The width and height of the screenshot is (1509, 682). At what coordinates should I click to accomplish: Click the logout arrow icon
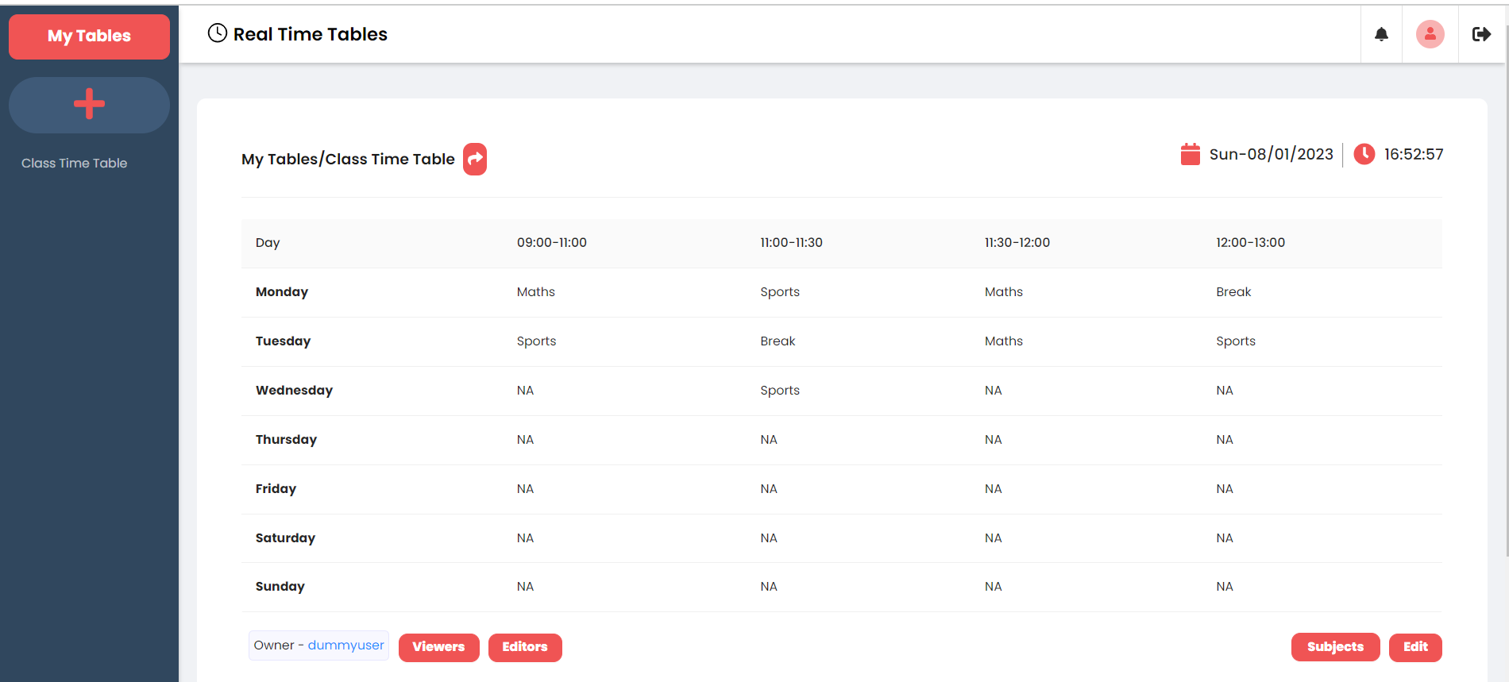(x=1481, y=34)
